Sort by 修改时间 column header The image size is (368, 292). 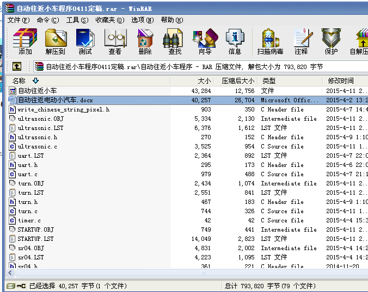(346, 81)
